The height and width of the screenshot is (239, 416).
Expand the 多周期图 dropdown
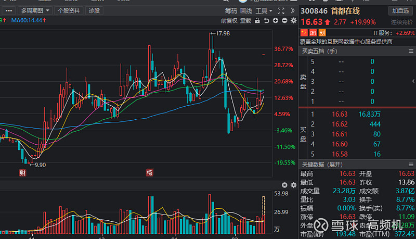coord(35,10)
